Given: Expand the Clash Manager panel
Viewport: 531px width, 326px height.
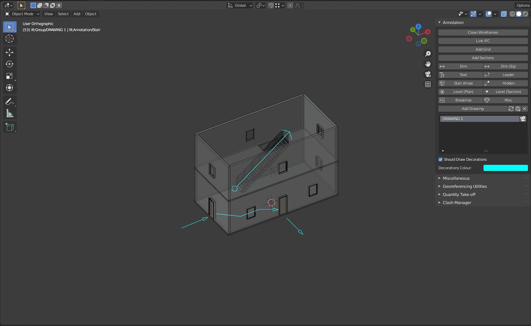Looking at the screenshot, I should pyautogui.click(x=457, y=203).
